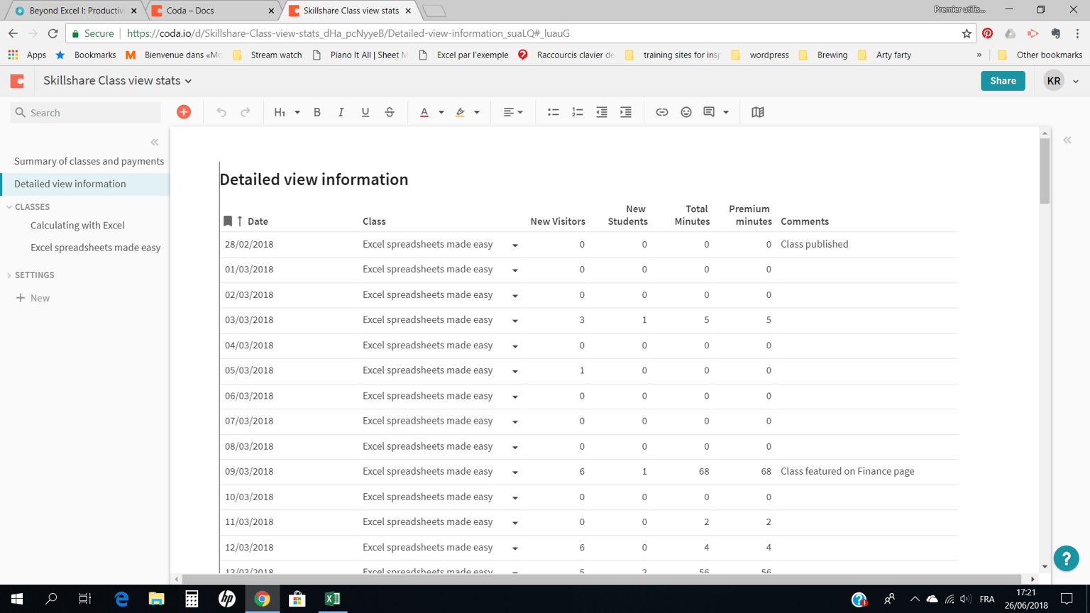Image resolution: width=1090 pixels, height=613 pixels.
Task: Open document title dropdown menu
Action: [x=189, y=82]
